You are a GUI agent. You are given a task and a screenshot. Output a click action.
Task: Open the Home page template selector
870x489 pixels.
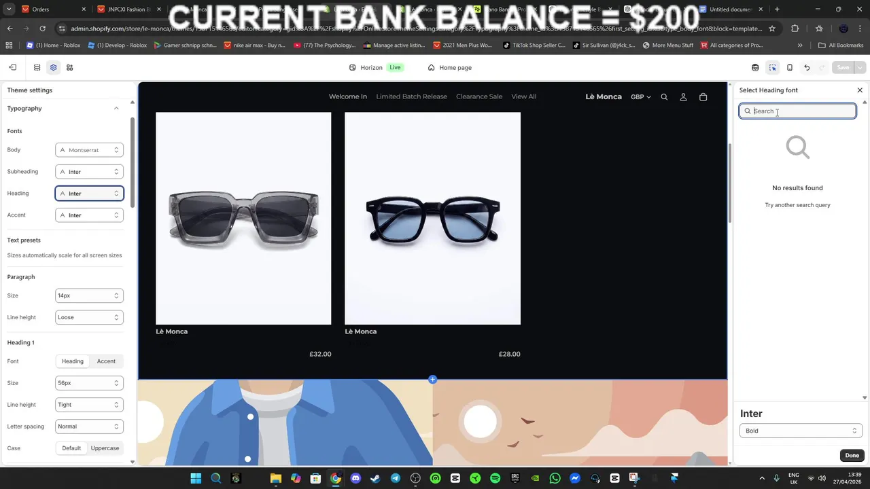click(449, 67)
